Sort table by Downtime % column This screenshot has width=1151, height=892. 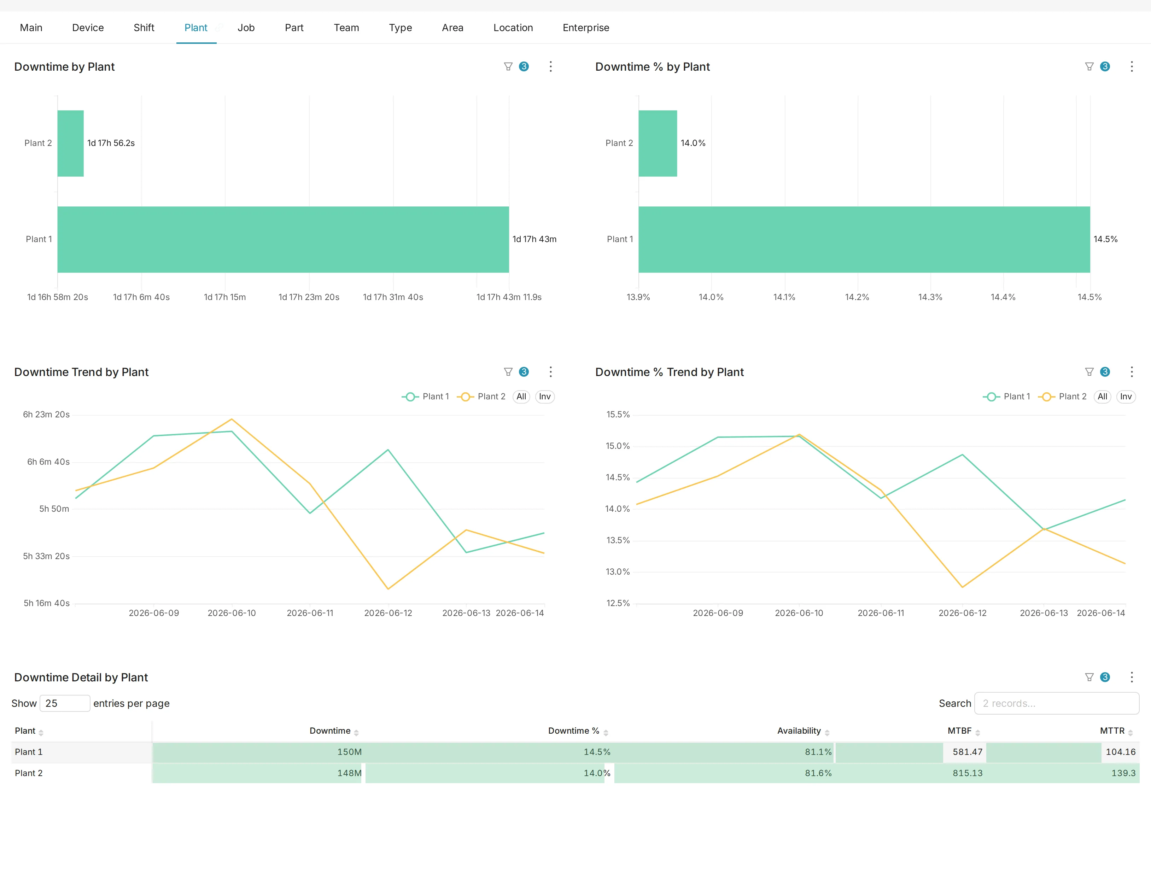[x=606, y=732]
